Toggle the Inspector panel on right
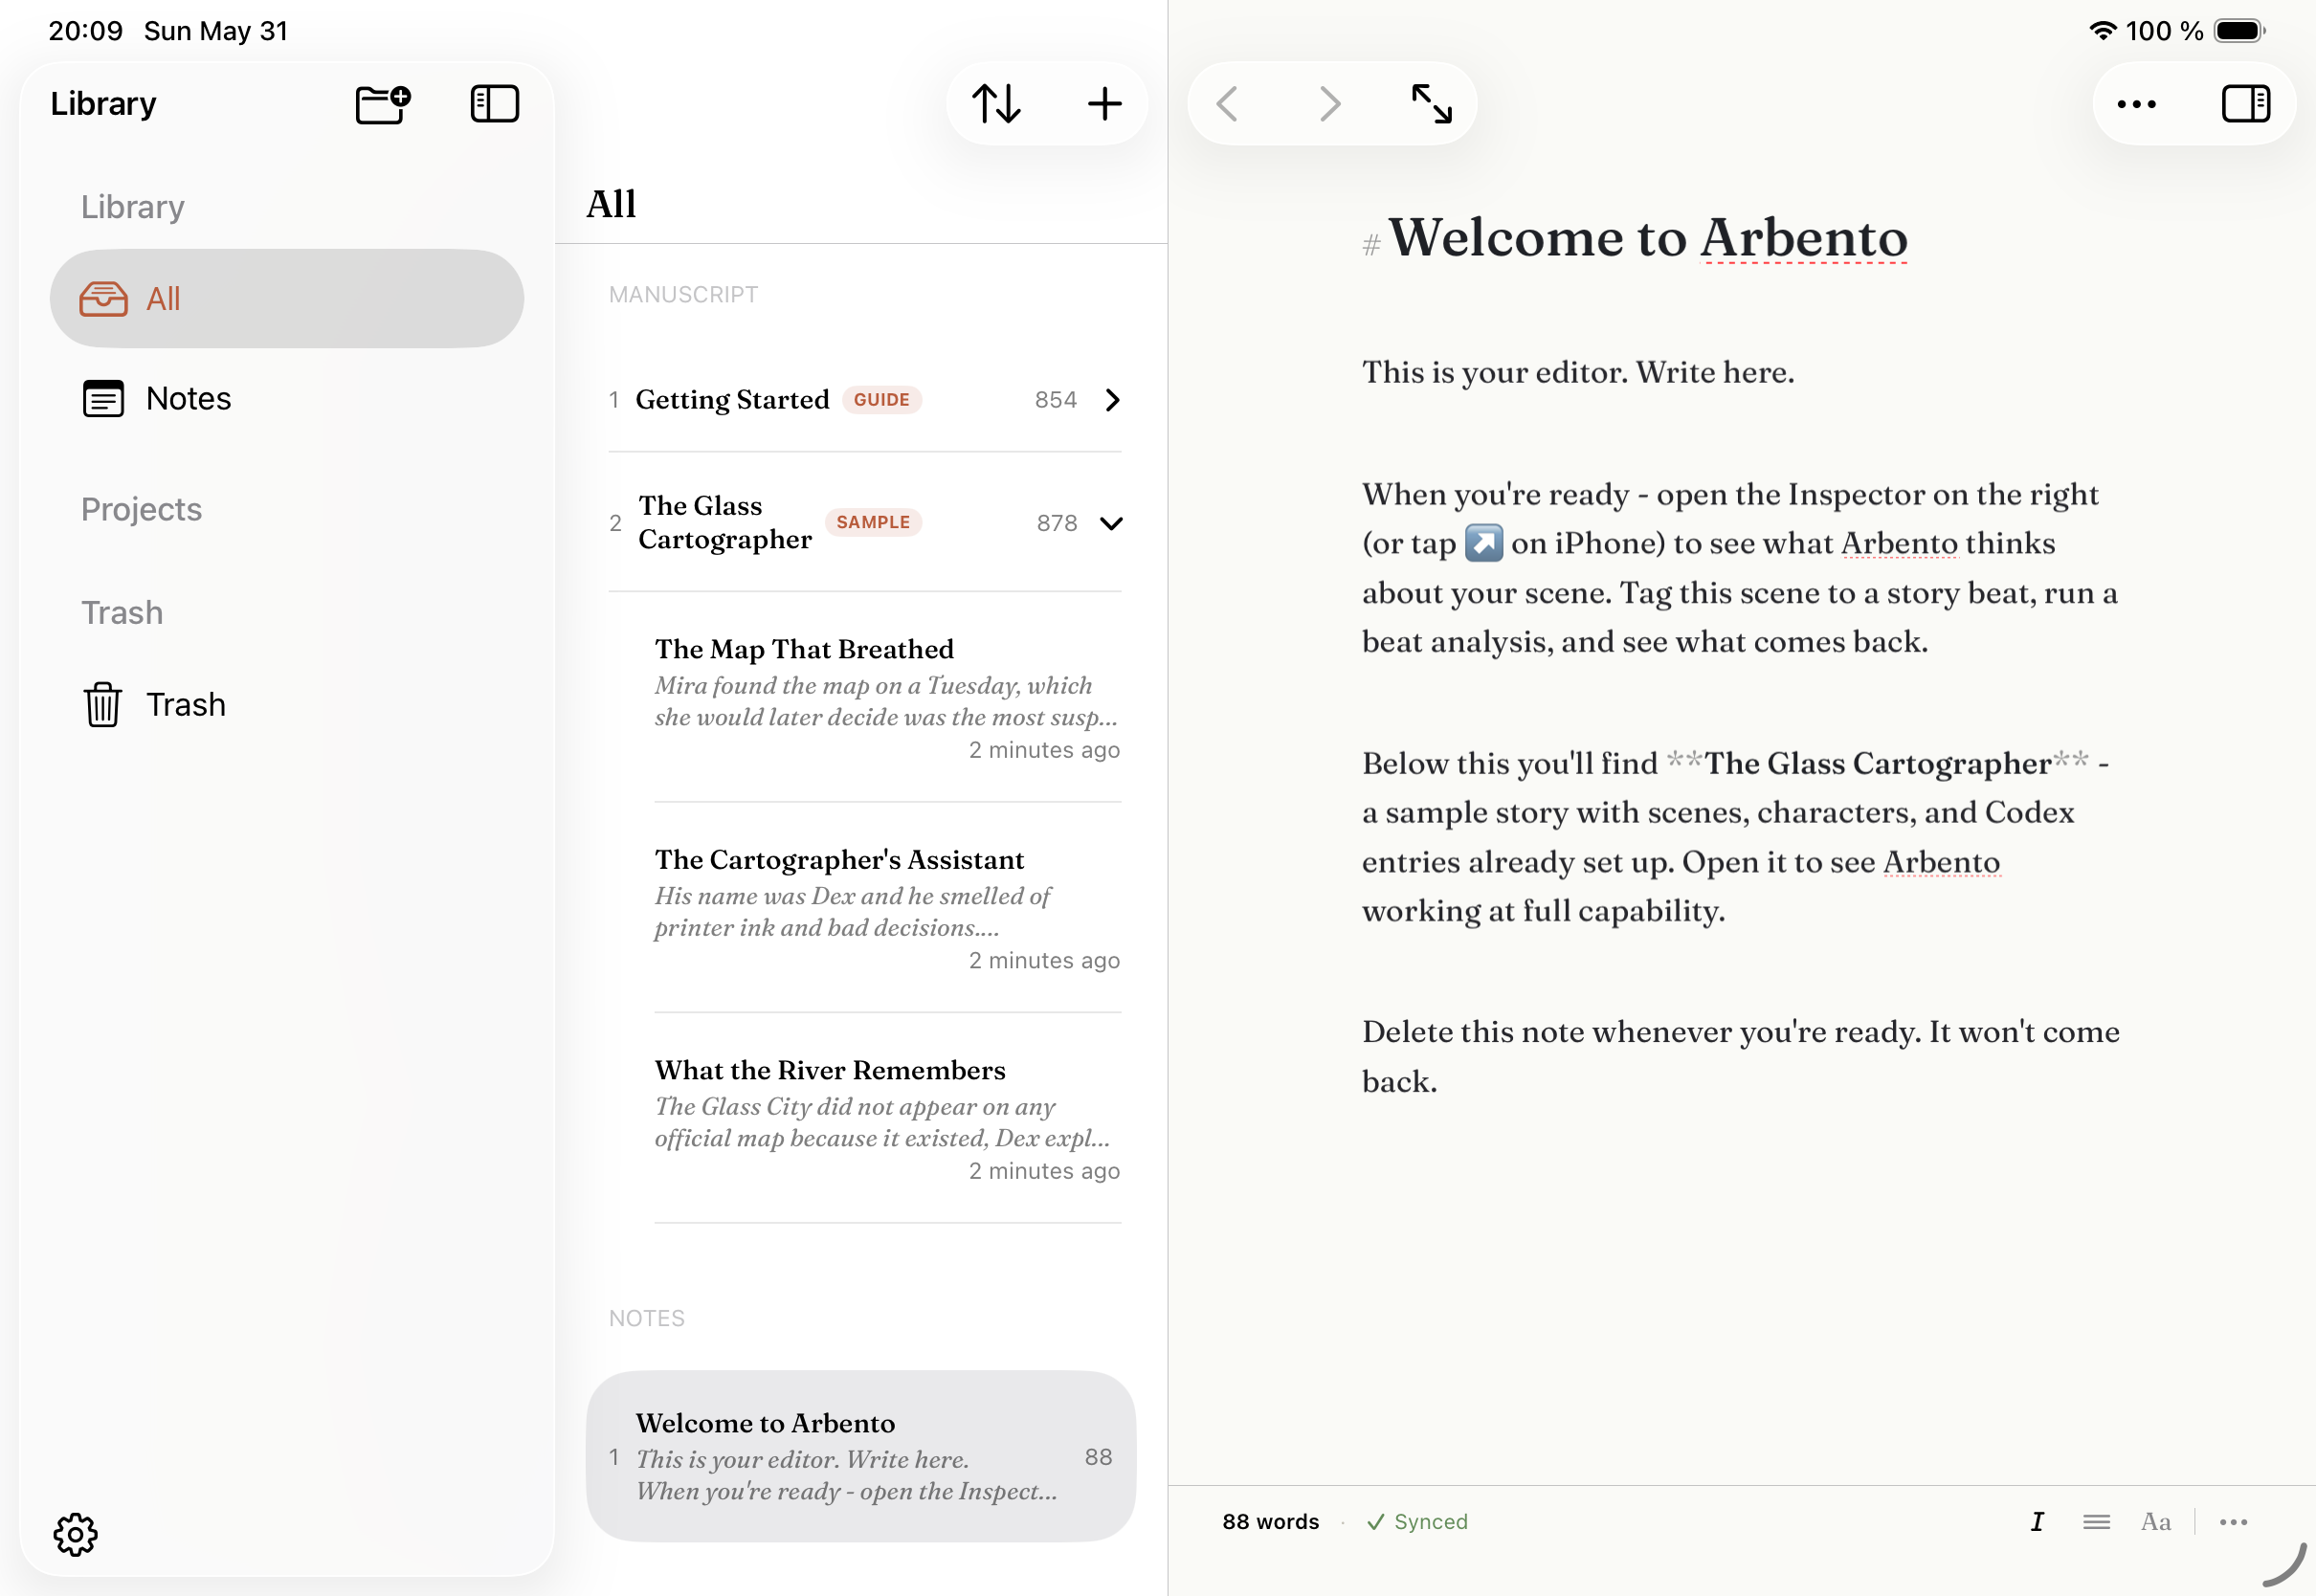This screenshot has width=2316, height=1596. pyautogui.click(x=2245, y=104)
